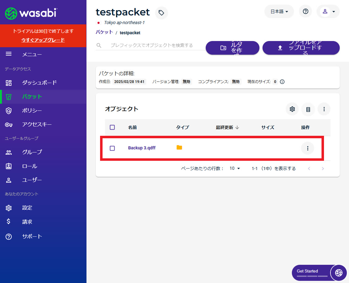Click the Wasabi round icon by Get Started
Screen dimensions: 349x283
339,273
